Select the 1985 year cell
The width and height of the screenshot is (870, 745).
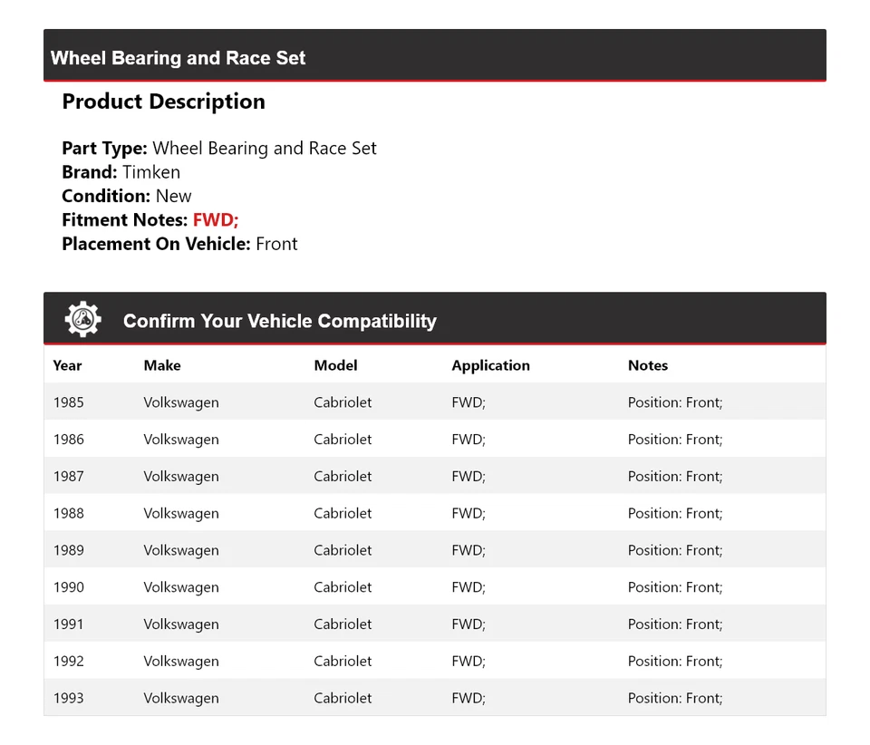point(68,402)
